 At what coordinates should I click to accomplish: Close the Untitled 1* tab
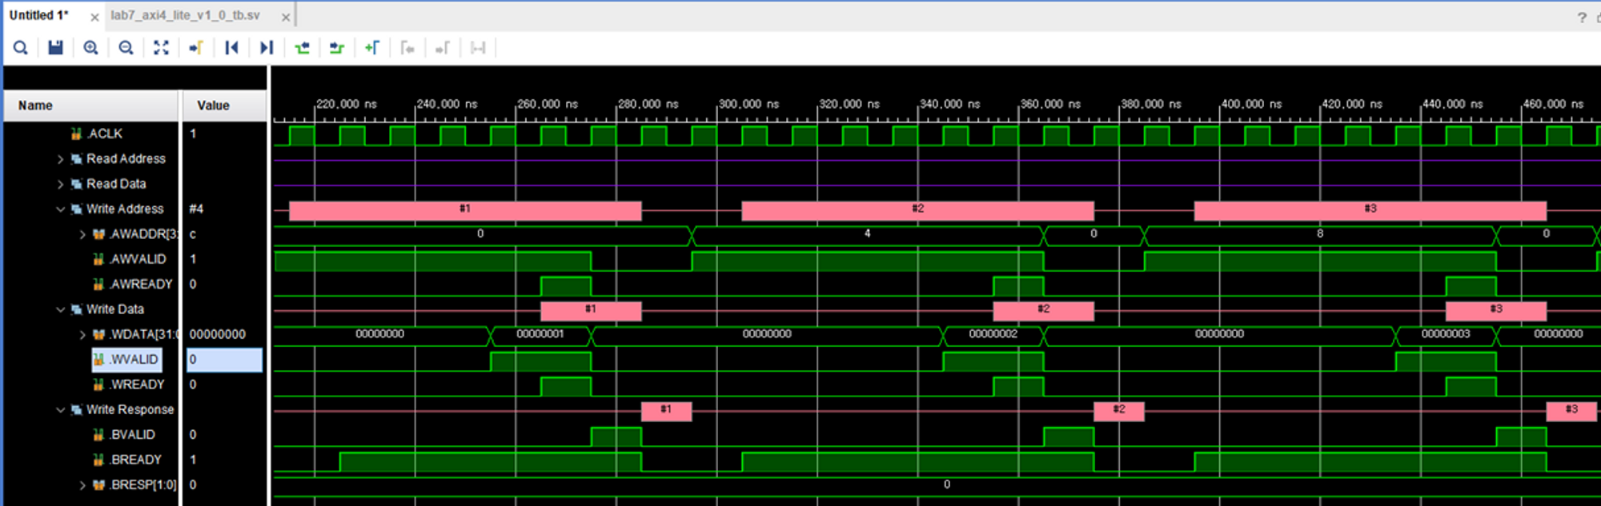[x=94, y=17]
